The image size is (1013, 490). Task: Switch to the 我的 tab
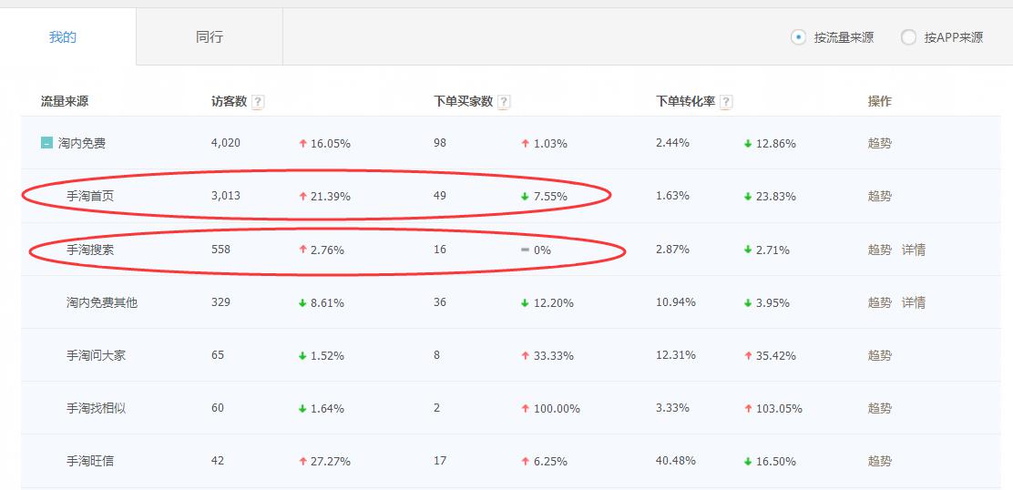click(x=63, y=37)
